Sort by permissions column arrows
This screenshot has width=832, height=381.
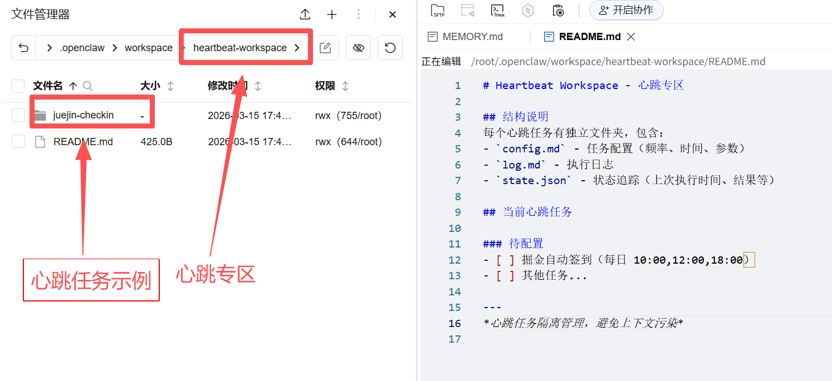coord(345,86)
